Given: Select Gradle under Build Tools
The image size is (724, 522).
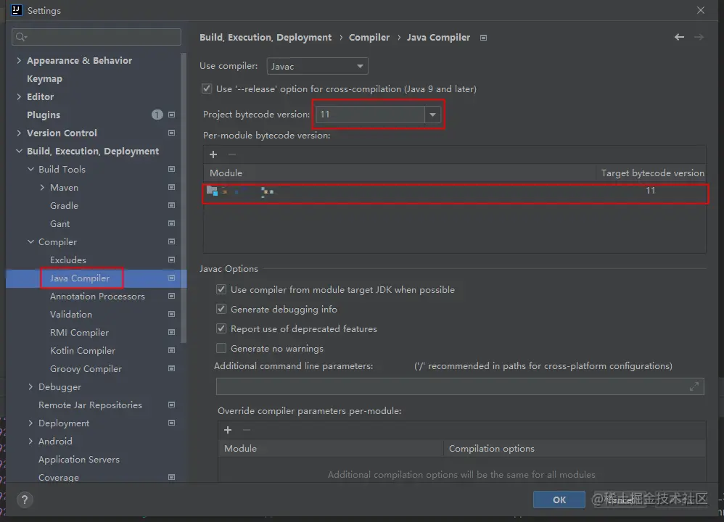Looking at the screenshot, I should pos(64,206).
